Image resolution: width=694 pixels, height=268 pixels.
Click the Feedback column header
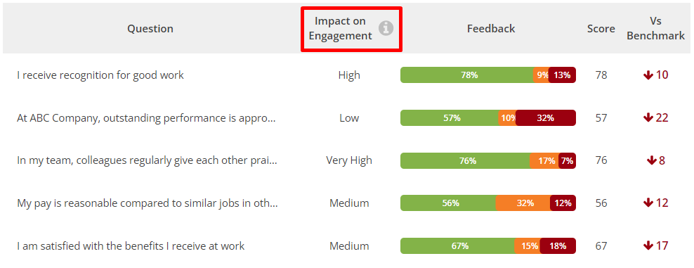491,29
